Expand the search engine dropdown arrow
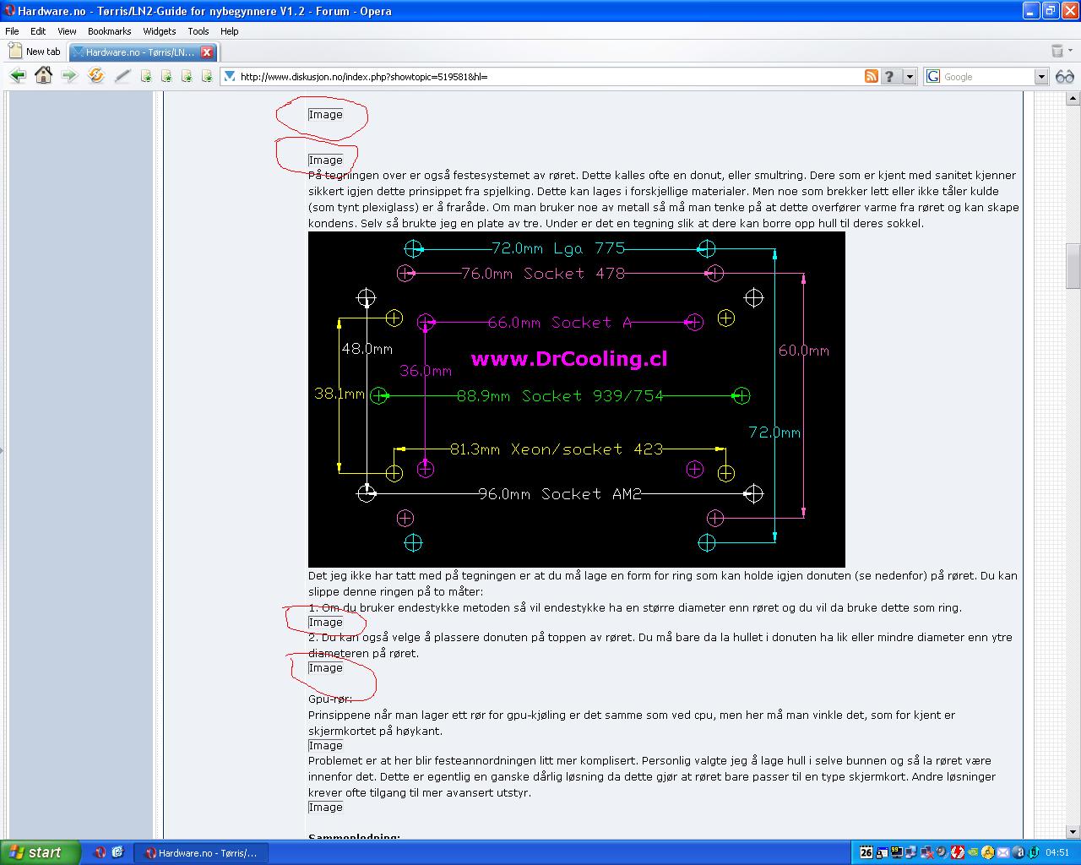The width and height of the screenshot is (1081, 865). [x=1041, y=76]
